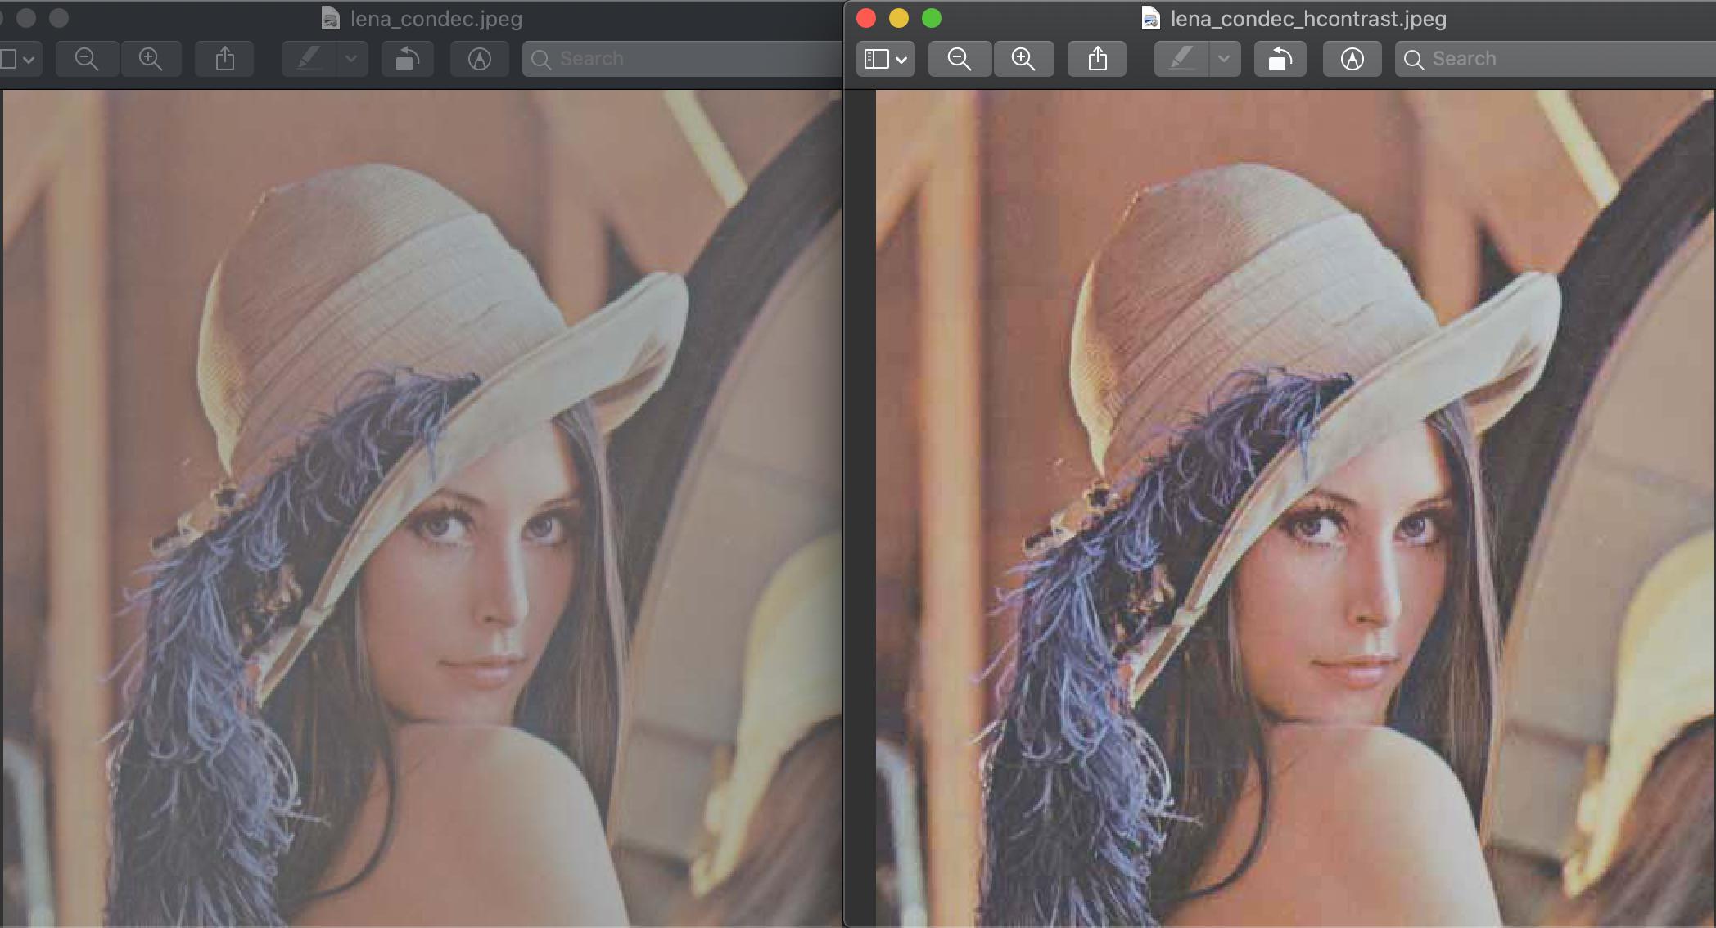Close the lena_condec_hcontrast.jpeg window

pos(866,18)
